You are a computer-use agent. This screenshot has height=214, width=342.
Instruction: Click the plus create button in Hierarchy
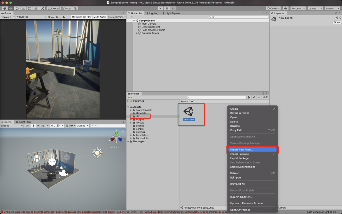pos(129,17)
